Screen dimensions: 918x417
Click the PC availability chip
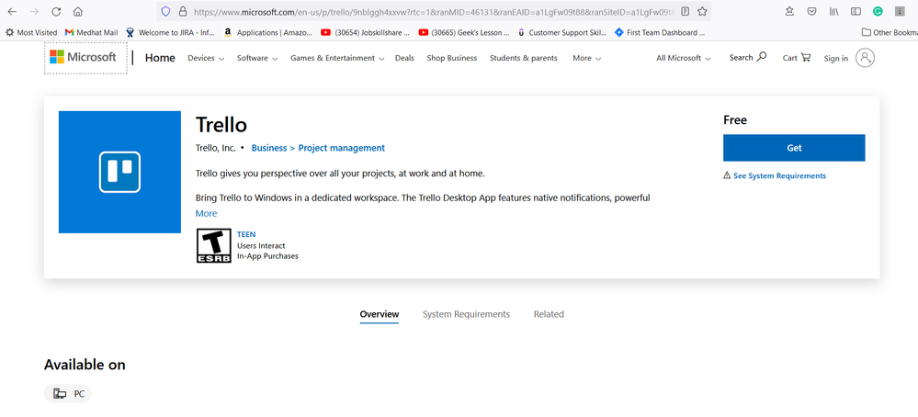(x=68, y=394)
